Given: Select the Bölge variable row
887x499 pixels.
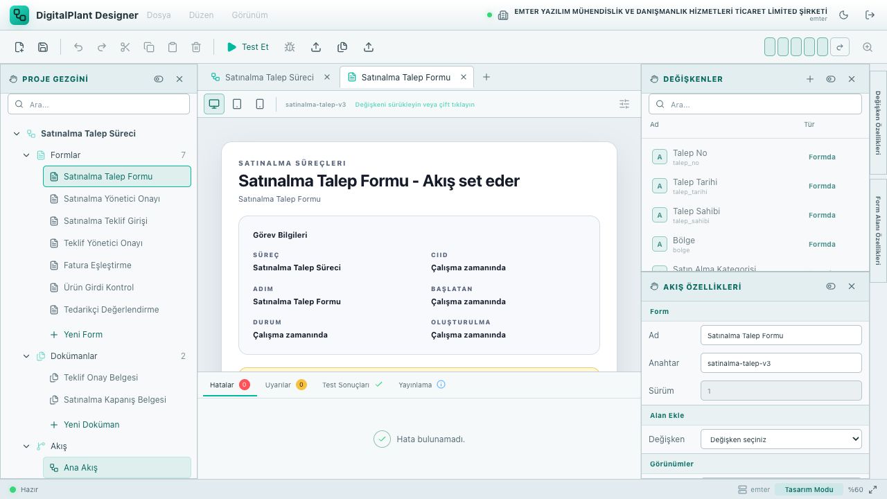Looking at the screenshot, I should [755, 244].
